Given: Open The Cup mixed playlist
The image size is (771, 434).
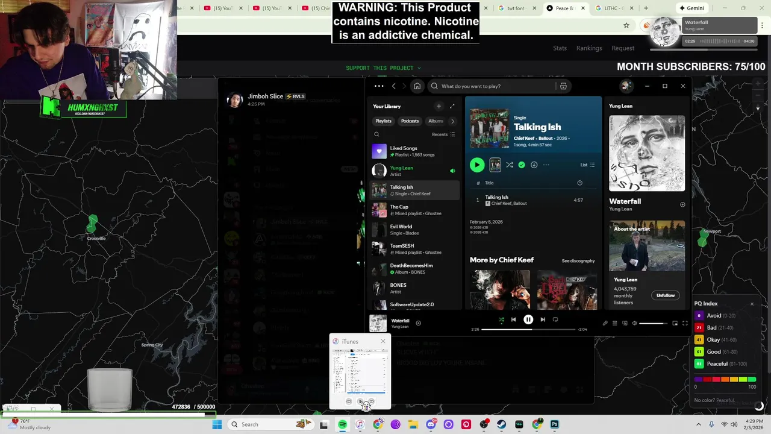Looking at the screenshot, I should click(414, 210).
